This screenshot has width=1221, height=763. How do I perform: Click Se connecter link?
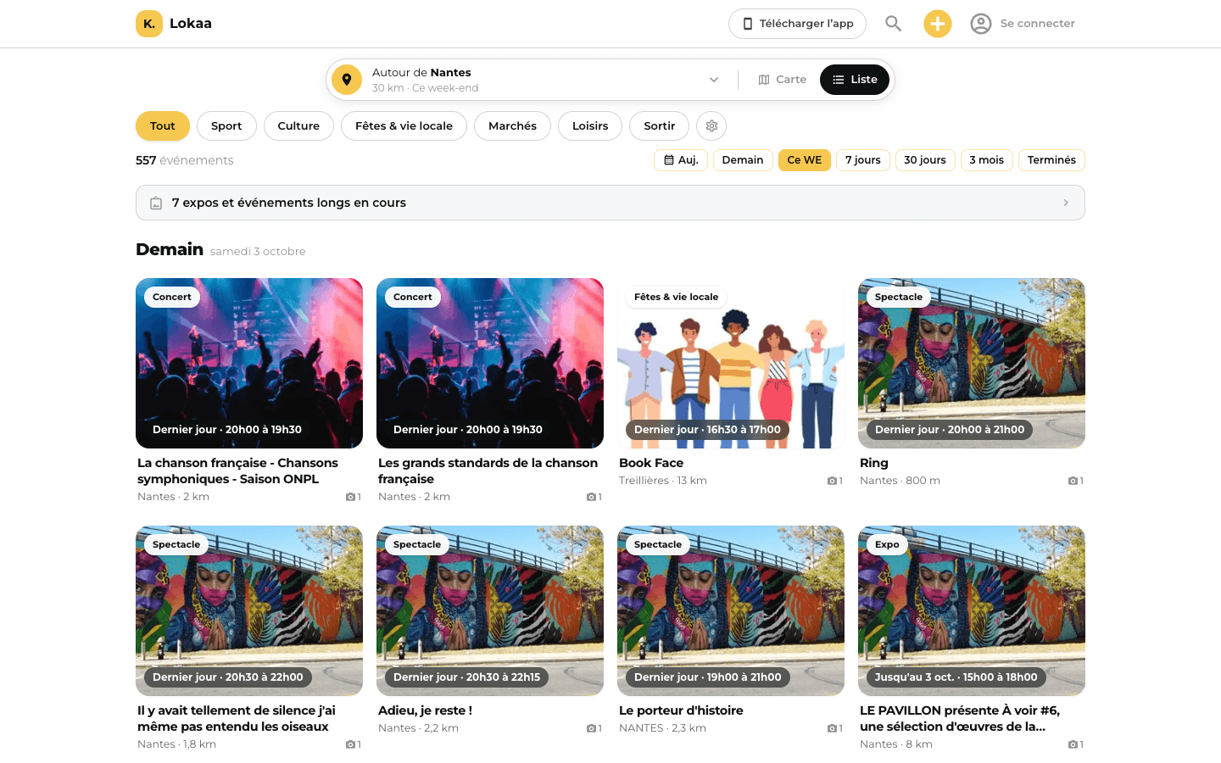pos(1038,24)
